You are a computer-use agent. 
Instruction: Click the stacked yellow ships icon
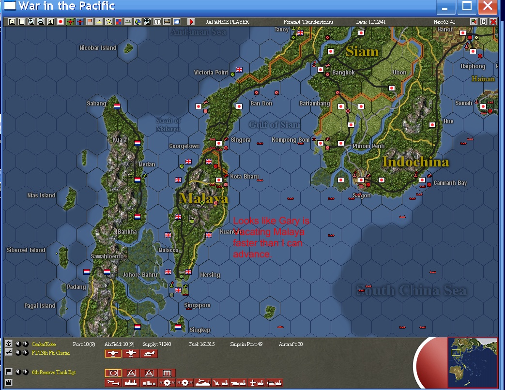109,22
